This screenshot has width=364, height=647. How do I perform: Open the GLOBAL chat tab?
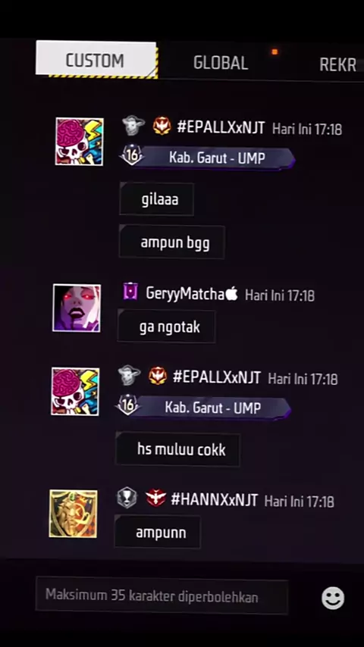tap(221, 63)
